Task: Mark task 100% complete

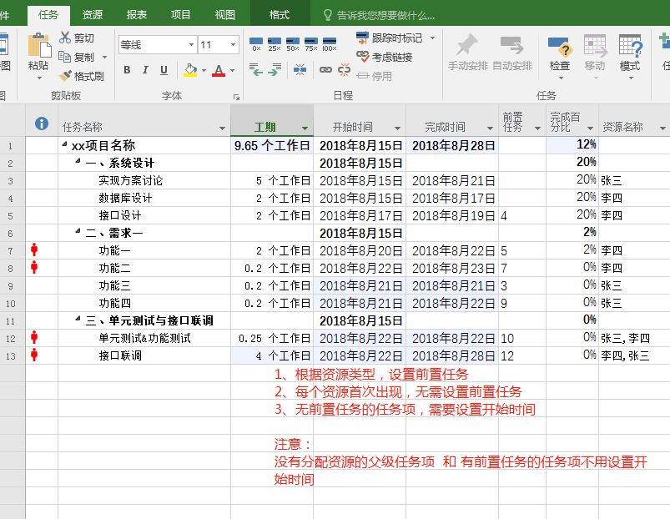Action: (330, 44)
